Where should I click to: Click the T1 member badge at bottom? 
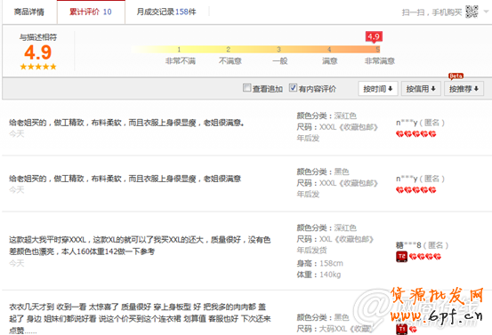(401, 330)
